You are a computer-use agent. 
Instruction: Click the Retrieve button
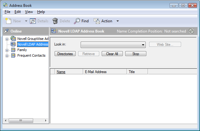tap(89, 54)
